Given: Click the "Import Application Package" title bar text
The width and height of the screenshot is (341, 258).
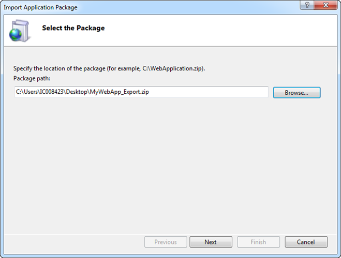Looking at the screenshot, I should [40, 7].
